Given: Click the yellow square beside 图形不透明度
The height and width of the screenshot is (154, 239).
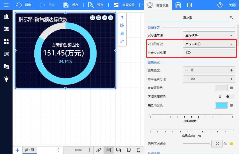Looking at the screenshot, I should pyautogui.click(x=231, y=144).
